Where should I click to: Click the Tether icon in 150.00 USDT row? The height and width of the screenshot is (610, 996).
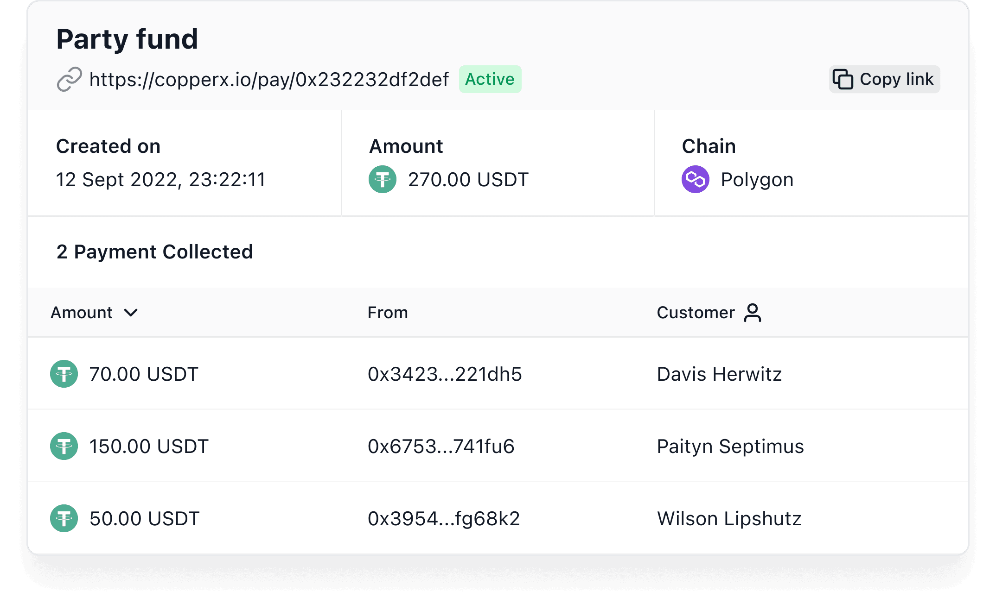(64, 446)
